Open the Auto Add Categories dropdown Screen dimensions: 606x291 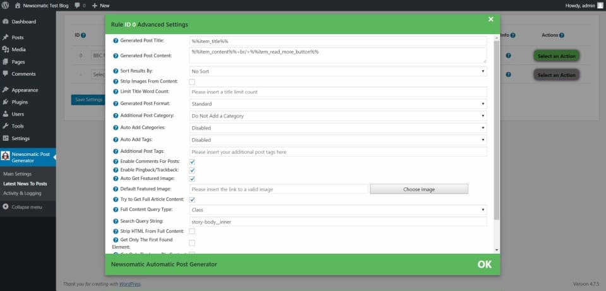[x=338, y=128]
